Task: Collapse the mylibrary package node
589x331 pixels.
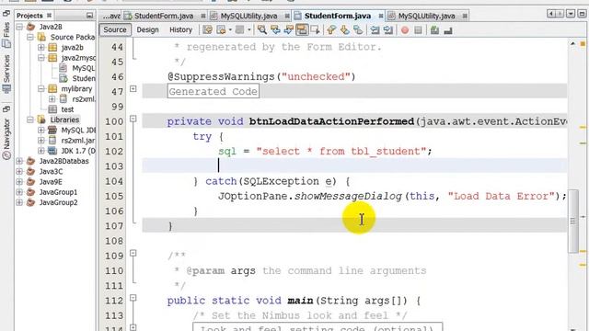Action: point(40,88)
